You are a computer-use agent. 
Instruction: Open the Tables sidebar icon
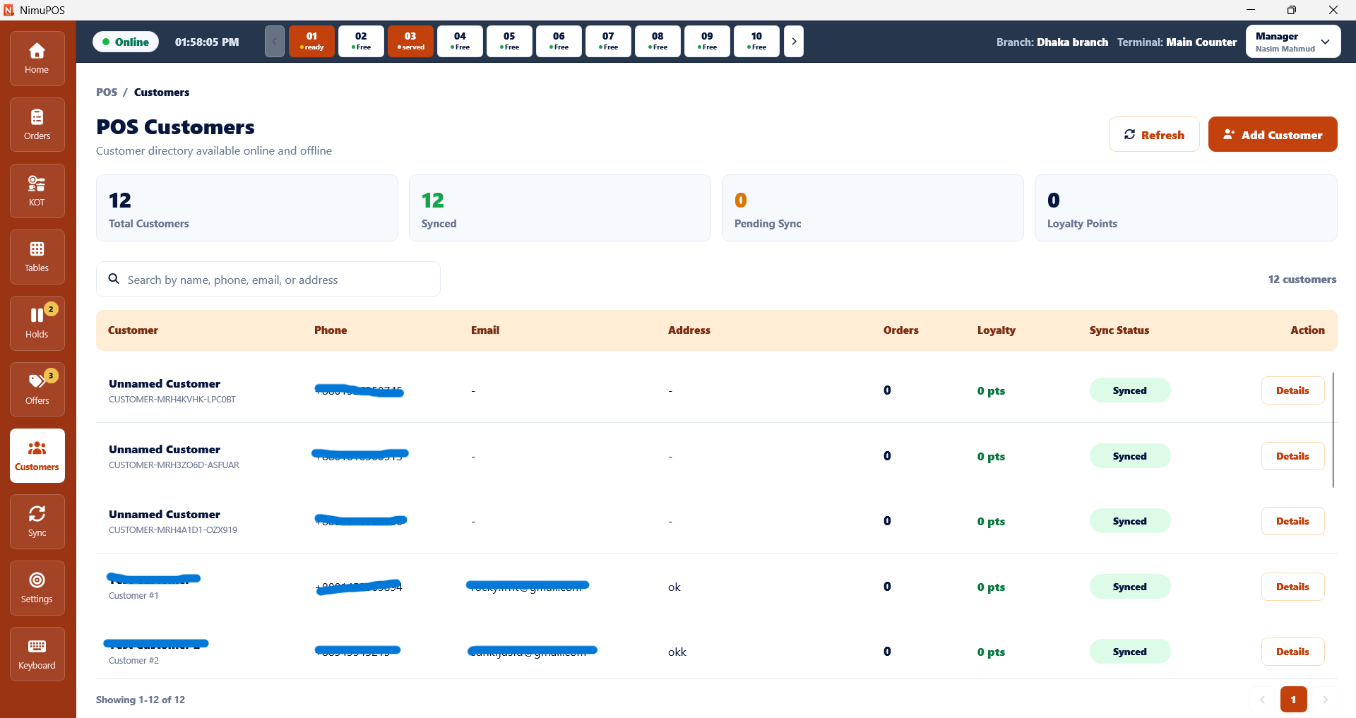37,257
